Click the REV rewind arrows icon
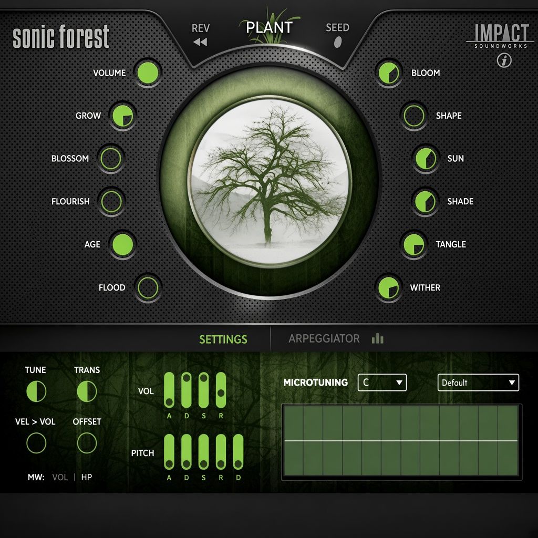 [x=200, y=42]
